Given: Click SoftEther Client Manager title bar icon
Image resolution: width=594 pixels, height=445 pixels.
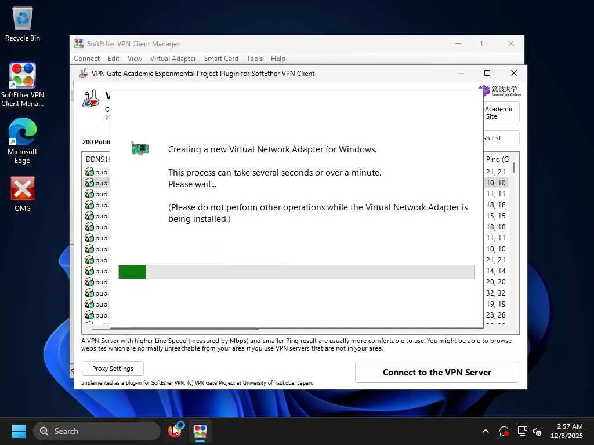Looking at the screenshot, I should coord(79,43).
